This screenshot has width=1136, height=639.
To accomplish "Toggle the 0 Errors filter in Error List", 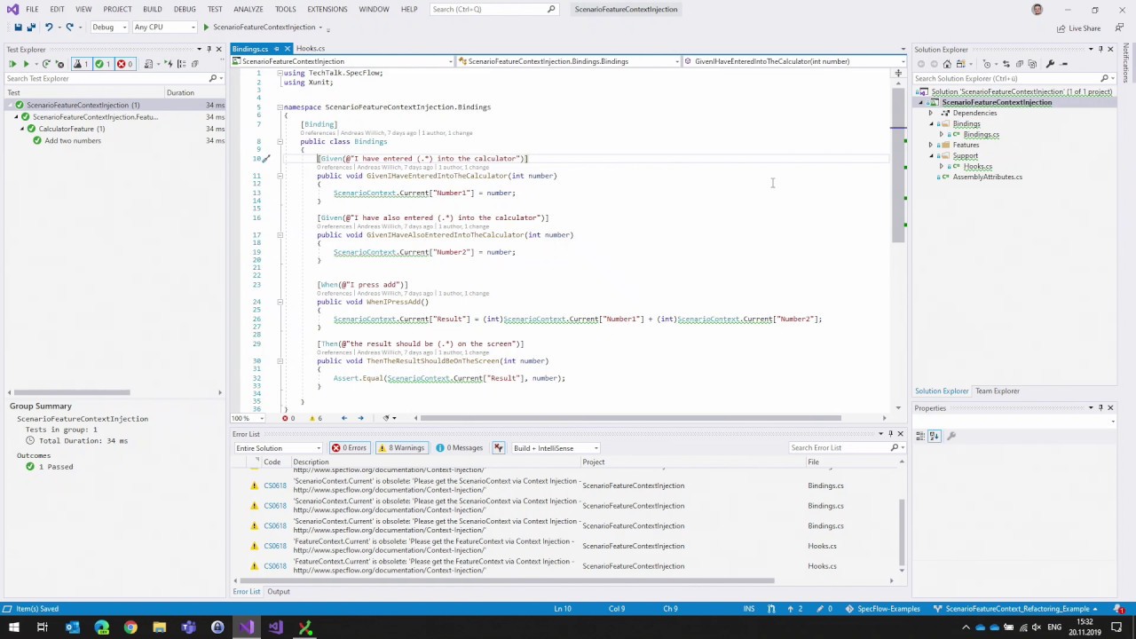I will pyautogui.click(x=349, y=448).
